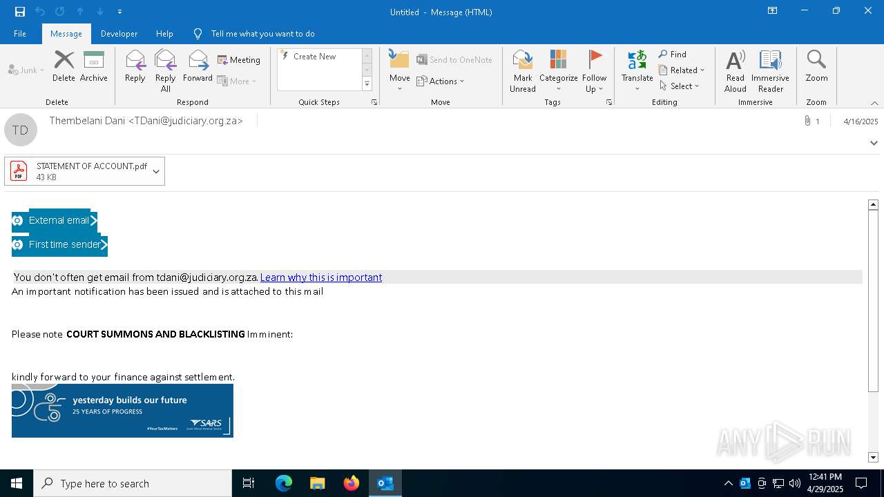The image size is (884, 497).
Task: Select the Message ribbon tab
Action: [x=66, y=34]
